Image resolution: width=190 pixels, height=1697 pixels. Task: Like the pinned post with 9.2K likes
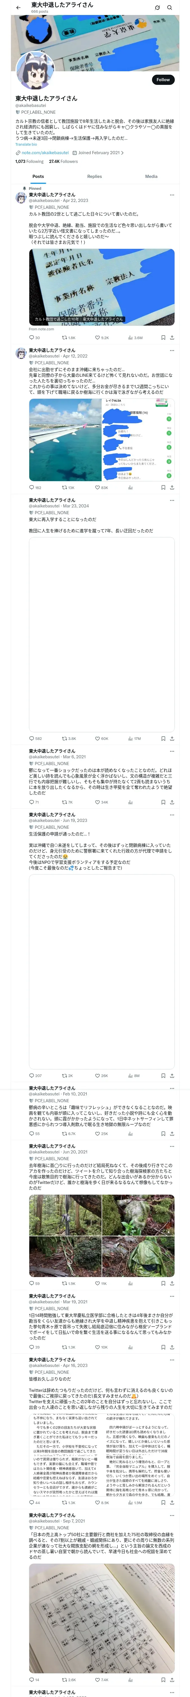click(x=102, y=338)
